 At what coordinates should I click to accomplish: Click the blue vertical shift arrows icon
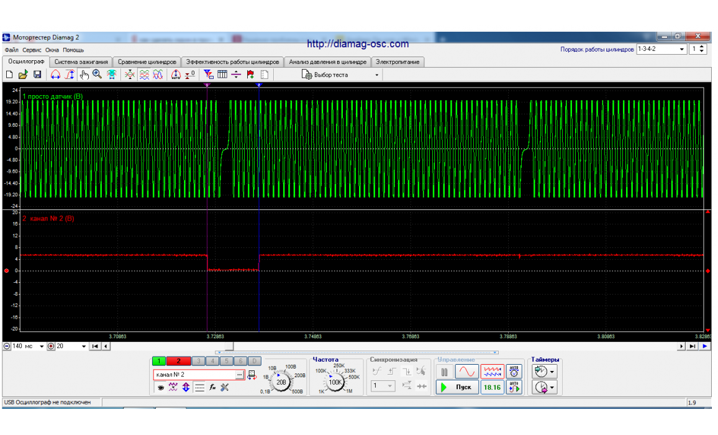coord(186,388)
